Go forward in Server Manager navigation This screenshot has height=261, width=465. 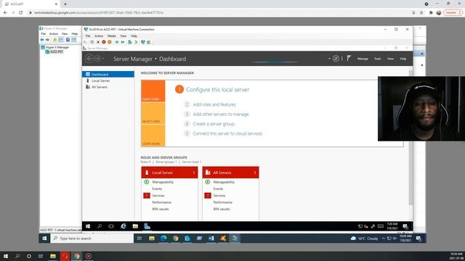97,59
